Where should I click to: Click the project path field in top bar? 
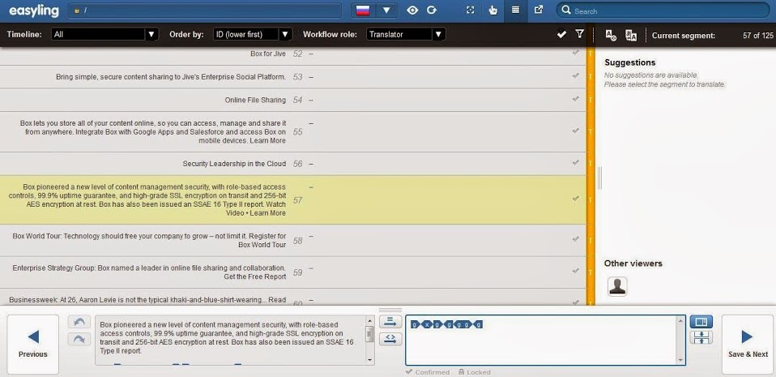pos(204,11)
